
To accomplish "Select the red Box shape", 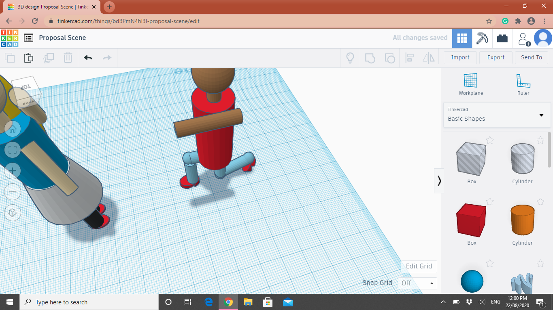I will click(x=471, y=220).
